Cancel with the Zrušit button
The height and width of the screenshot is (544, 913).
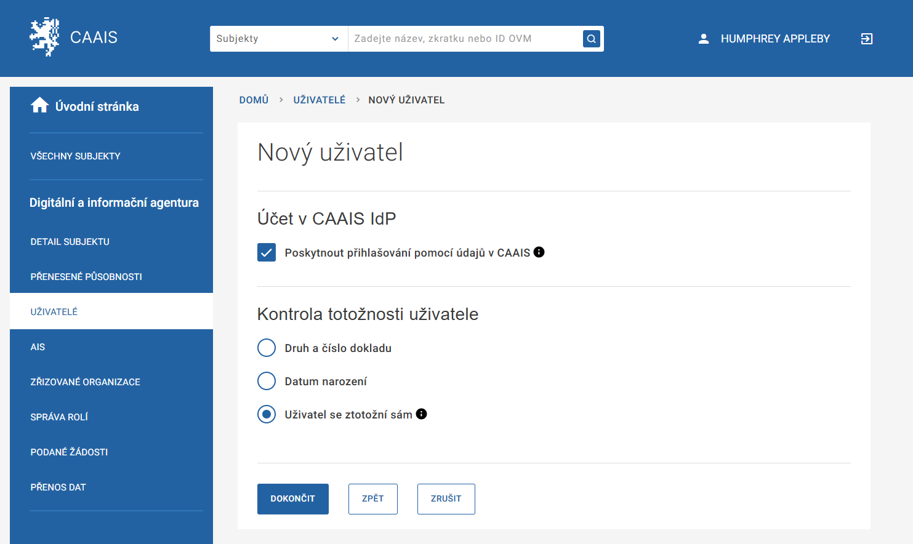tap(446, 498)
